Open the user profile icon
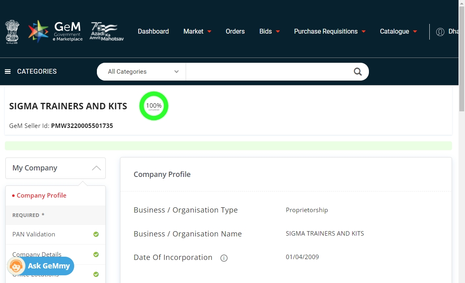Screen dimensions: 465x283 (440, 32)
